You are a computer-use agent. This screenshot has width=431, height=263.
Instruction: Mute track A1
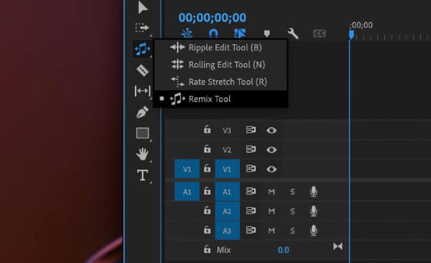tap(272, 192)
